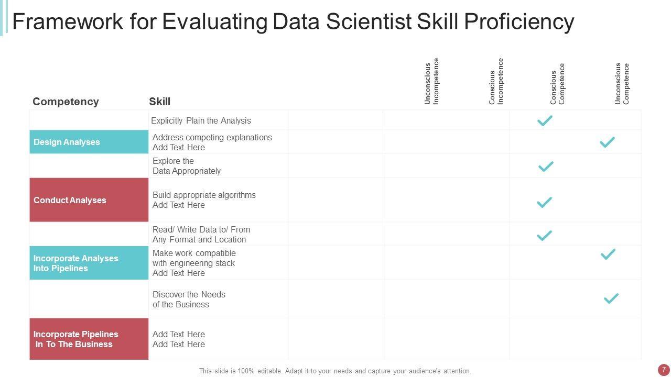
Task: Click checkmark for Explore the Data Appropriately
Action: pyautogui.click(x=546, y=167)
